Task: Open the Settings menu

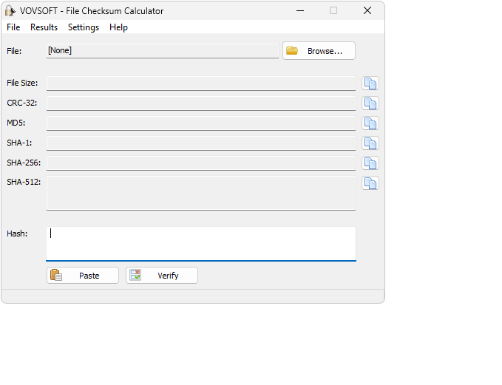Action: 84,27
